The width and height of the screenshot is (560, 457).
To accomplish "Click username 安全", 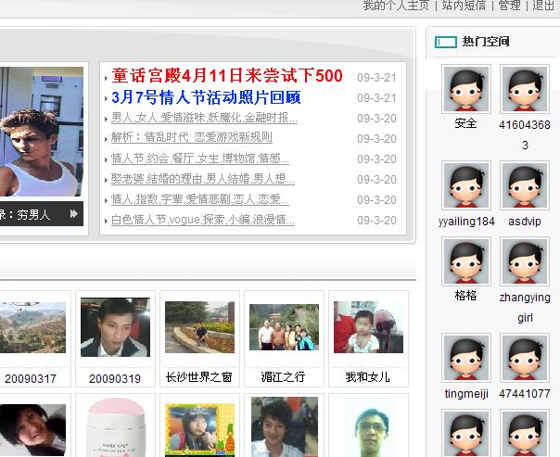I will (x=465, y=123).
